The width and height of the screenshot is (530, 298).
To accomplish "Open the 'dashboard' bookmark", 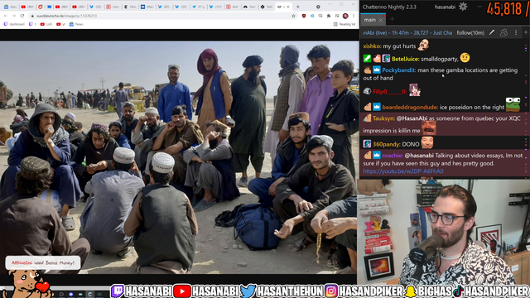I will point(14,24).
